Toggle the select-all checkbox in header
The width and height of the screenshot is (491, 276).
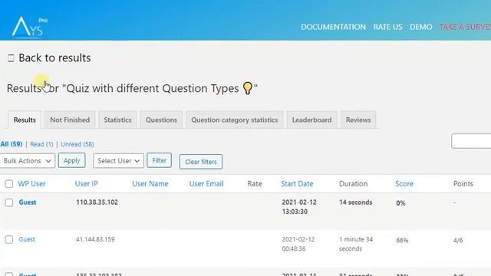pyautogui.click(x=9, y=184)
